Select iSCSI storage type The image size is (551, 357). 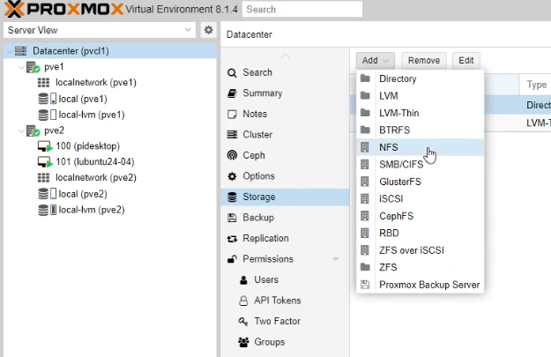pyautogui.click(x=421, y=199)
